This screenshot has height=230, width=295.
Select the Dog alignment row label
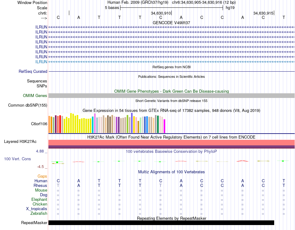click(x=43, y=195)
